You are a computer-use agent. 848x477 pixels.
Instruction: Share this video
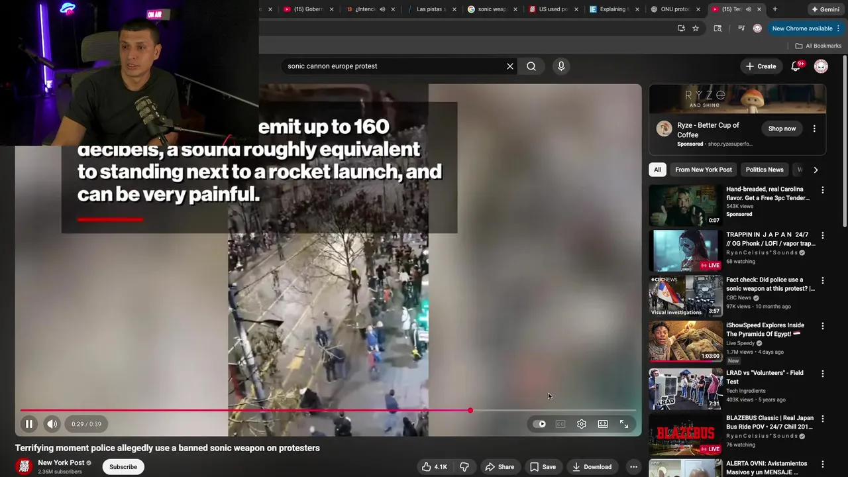pos(500,467)
